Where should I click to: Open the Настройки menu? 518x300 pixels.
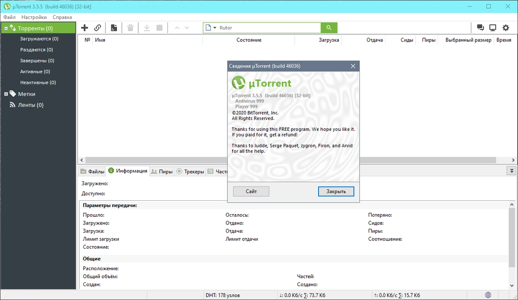[34, 17]
